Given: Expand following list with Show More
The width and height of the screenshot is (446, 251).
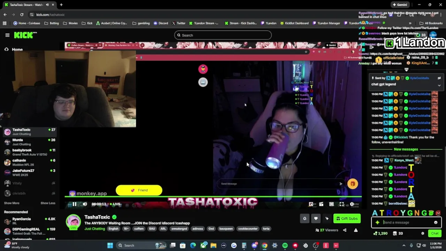Looking at the screenshot, I should click(11, 203).
